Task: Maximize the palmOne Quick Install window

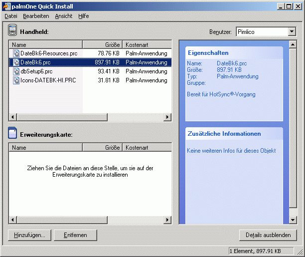Action: 289,6
